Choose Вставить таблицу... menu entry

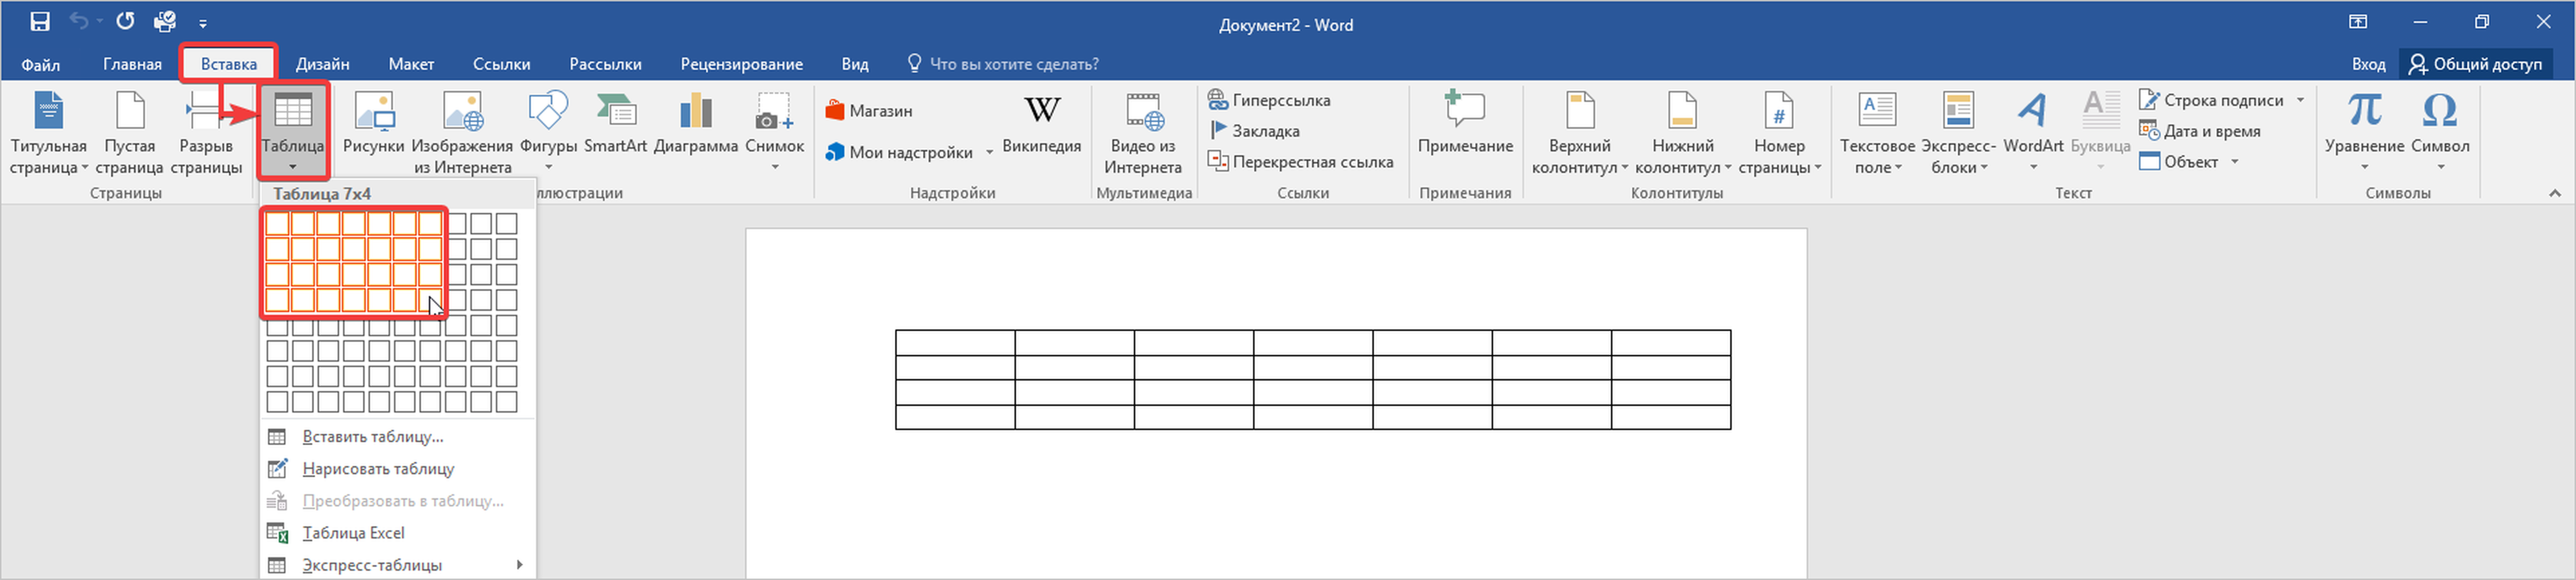coord(372,437)
